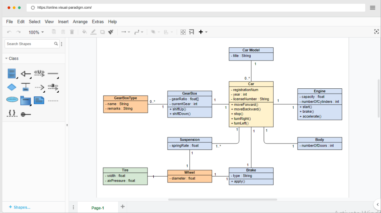
Task: Collapse the Class shapes section
Action: pyautogui.click(x=6, y=58)
